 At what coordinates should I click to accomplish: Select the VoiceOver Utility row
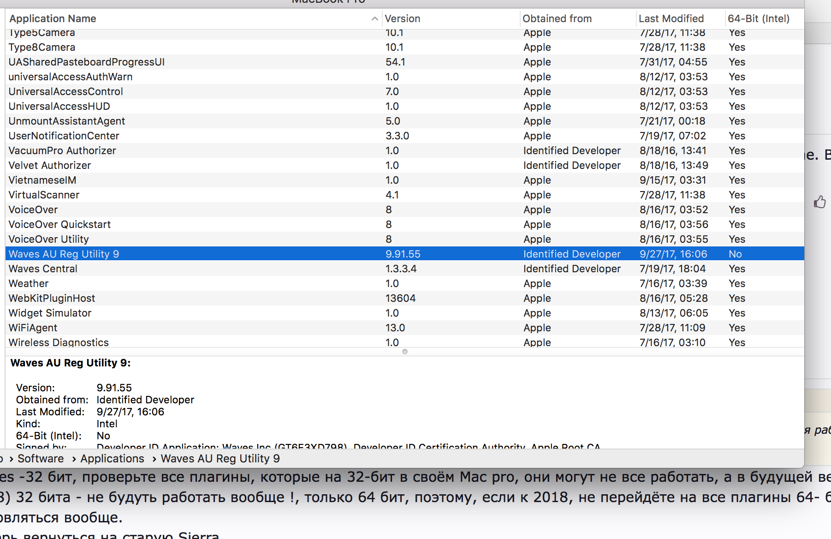(404, 239)
